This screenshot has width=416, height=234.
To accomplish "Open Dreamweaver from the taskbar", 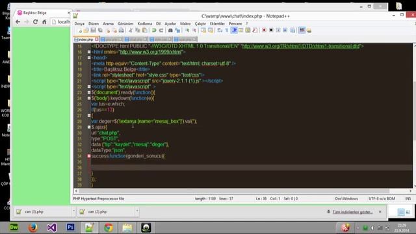I will pyautogui.click(x=14, y=227).
